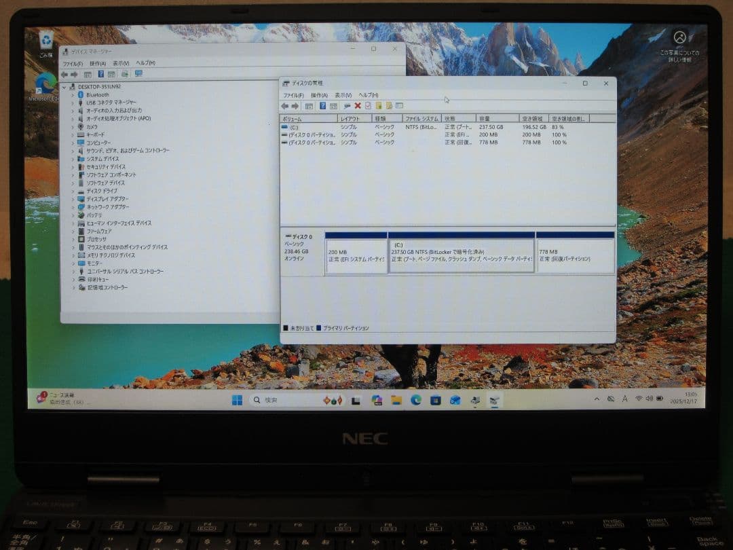Click the back navigation arrow in Disk Management toolbar
The height and width of the screenshot is (550, 733).
(285, 106)
